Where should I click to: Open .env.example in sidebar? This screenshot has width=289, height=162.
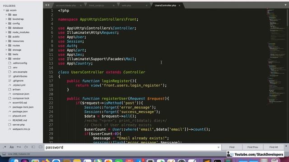[20, 72]
